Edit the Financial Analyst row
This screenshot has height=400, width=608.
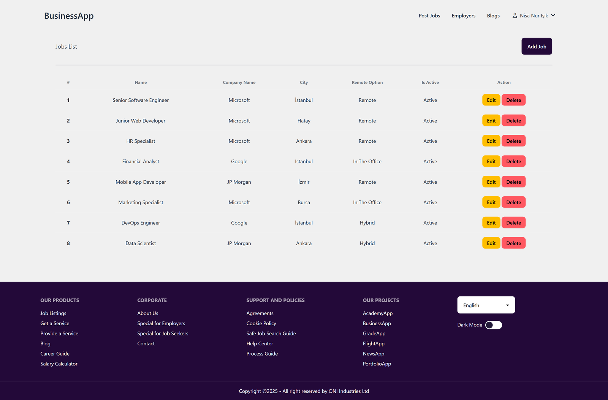(x=491, y=162)
